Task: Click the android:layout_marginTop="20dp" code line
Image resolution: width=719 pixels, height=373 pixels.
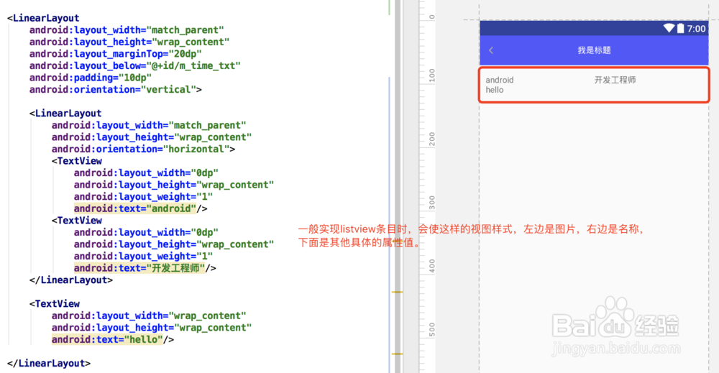Action: pyautogui.click(x=116, y=54)
